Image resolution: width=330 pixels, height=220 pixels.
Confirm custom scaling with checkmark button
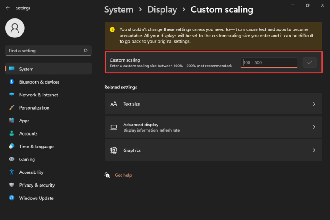coord(310,62)
